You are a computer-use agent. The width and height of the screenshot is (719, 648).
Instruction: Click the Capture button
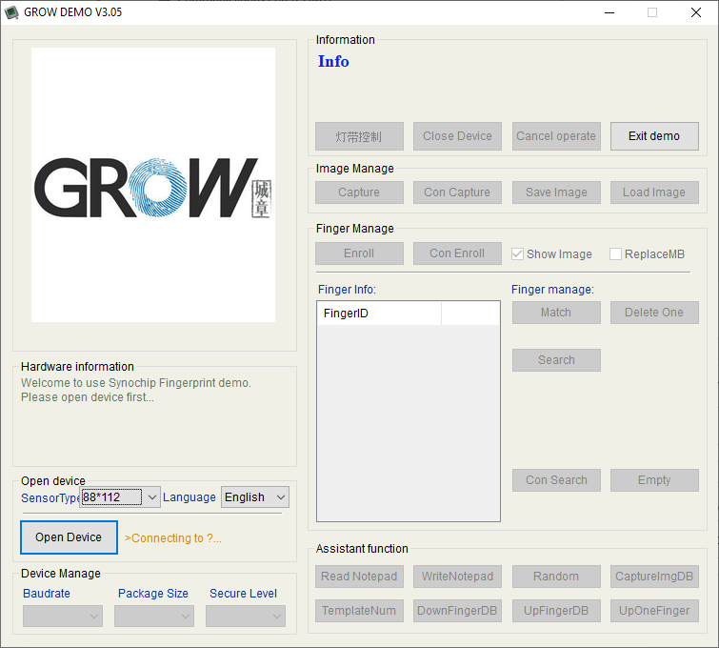click(x=359, y=192)
